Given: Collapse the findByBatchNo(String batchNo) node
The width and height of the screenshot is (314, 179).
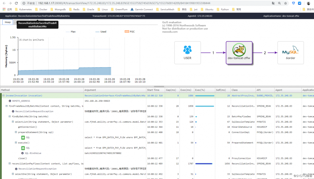Looking at the screenshot, I should (10, 116).
